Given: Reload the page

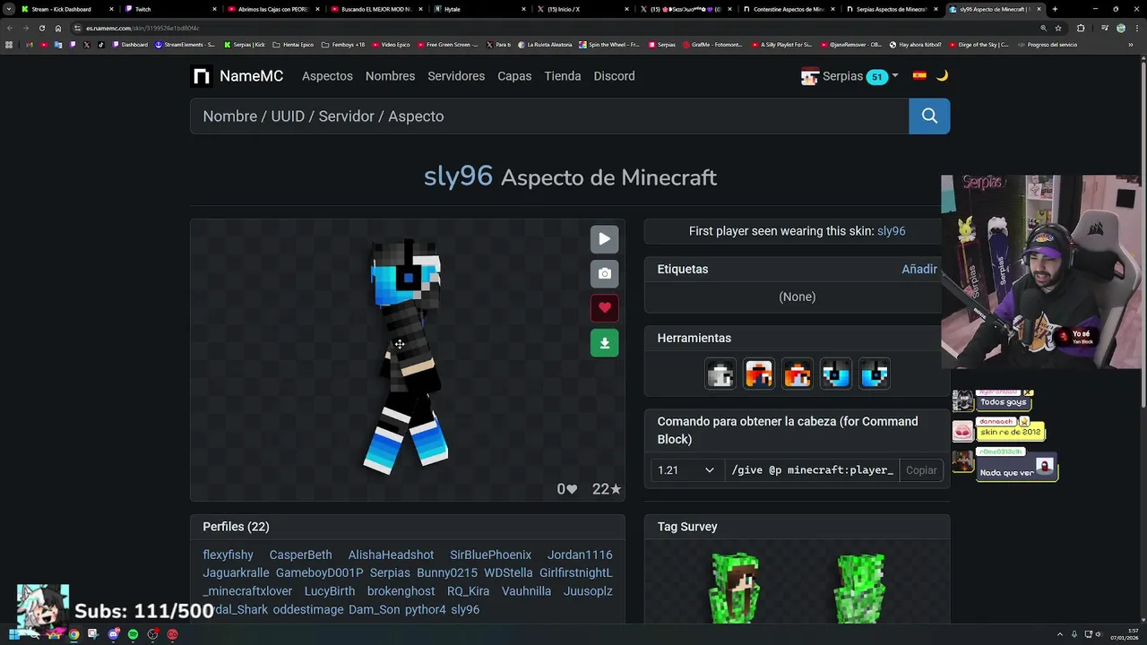Looking at the screenshot, I should (41, 28).
